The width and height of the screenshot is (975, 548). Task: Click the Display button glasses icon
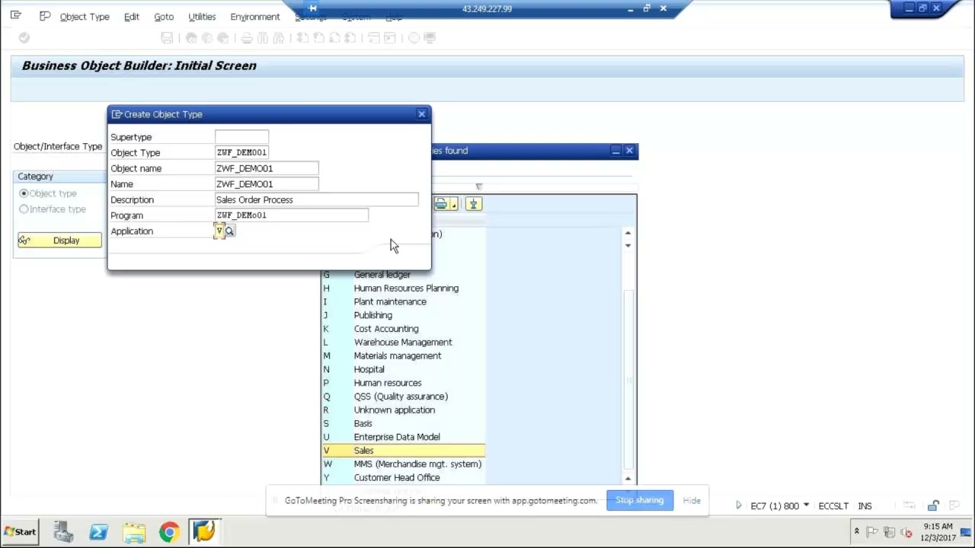25,241
